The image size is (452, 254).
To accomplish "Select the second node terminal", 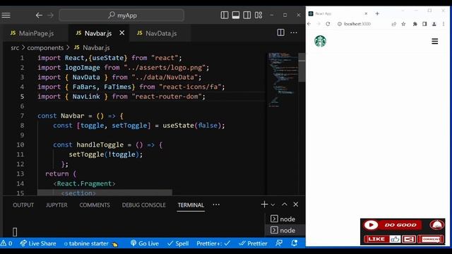I will coord(285,231).
